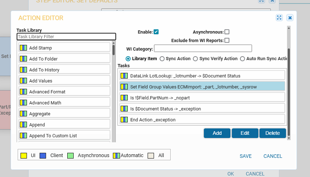Click the Is $Document Status task icon
This screenshot has width=310, height=177.
pos(124,108)
